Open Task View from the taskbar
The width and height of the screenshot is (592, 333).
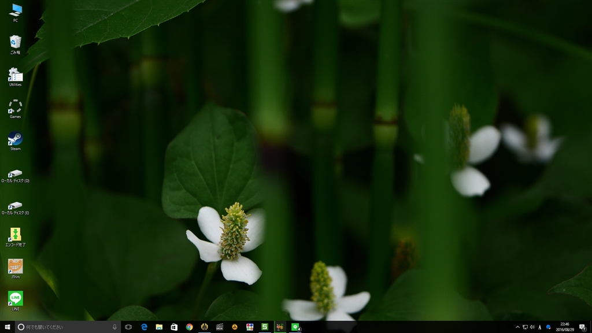[x=128, y=327]
